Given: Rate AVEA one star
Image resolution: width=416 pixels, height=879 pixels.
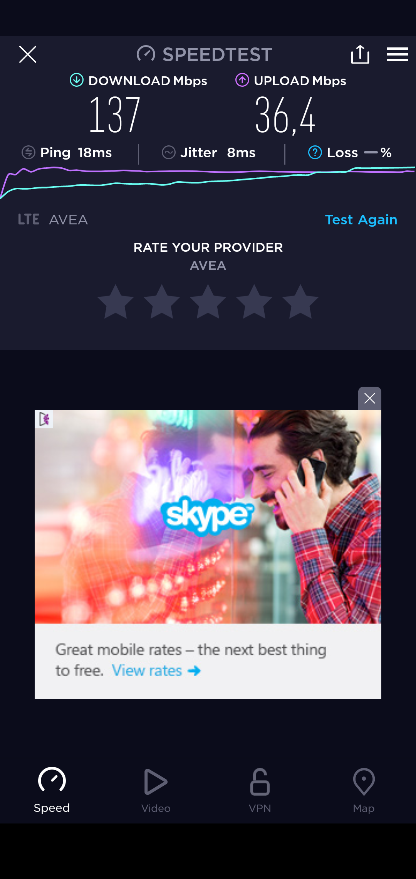Looking at the screenshot, I should [116, 302].
